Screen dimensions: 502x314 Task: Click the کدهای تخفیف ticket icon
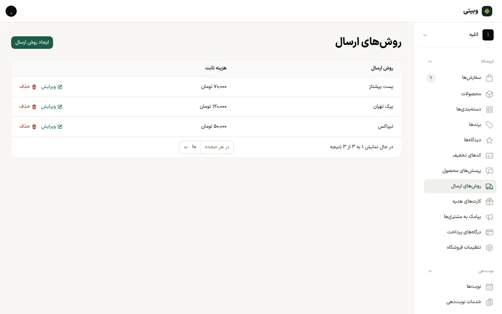click(489, 155)
